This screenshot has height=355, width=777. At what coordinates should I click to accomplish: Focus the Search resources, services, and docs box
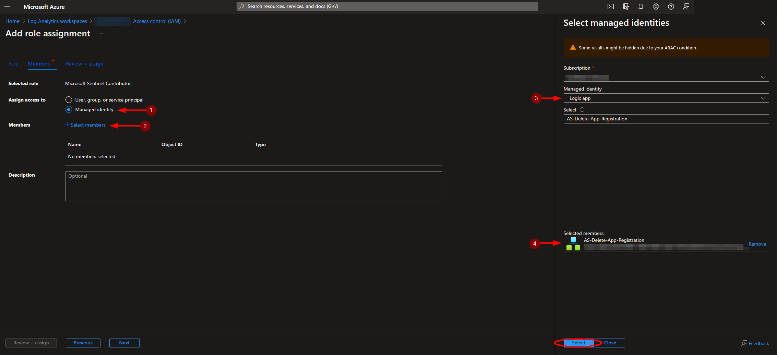387,7
